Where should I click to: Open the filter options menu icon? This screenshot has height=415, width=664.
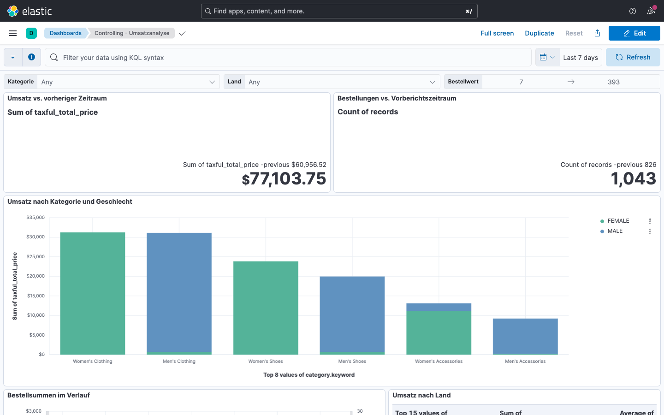(13, 57)
